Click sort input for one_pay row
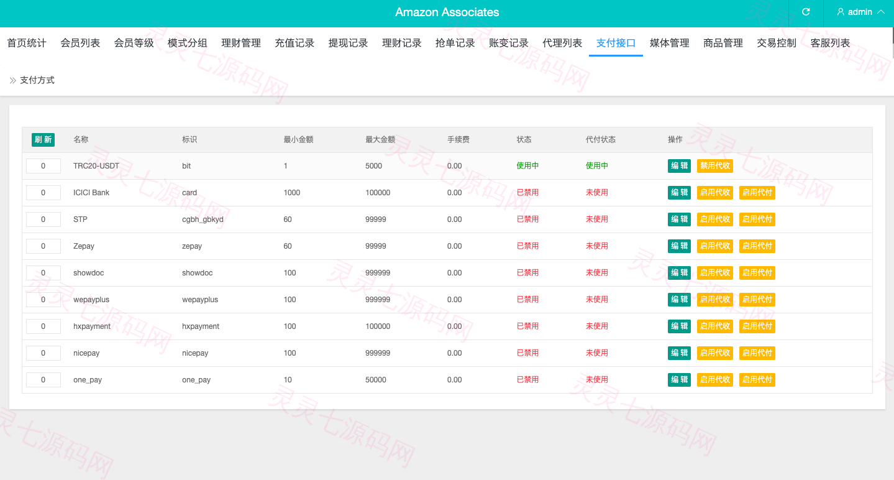Screen dimensions: 894x480 pos(43,380)
